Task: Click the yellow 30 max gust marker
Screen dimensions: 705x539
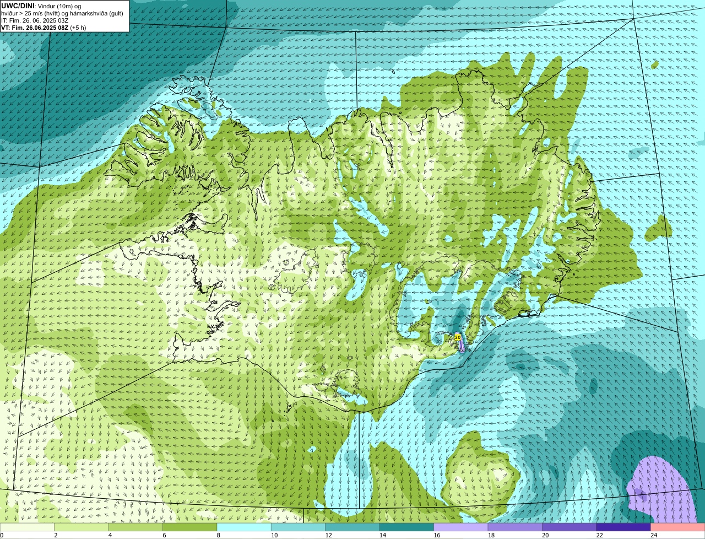Action: pos(457,337)
